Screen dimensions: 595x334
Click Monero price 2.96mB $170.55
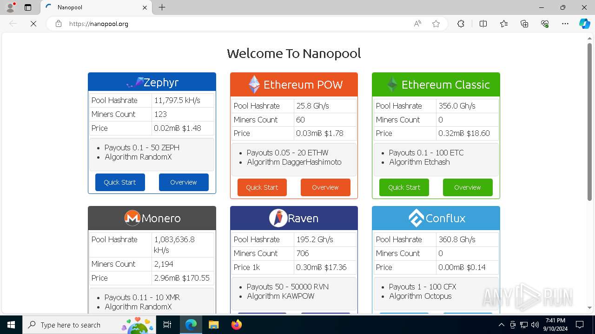pos(182,278)
